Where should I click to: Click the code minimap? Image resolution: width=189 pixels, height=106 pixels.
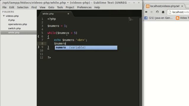131,19
